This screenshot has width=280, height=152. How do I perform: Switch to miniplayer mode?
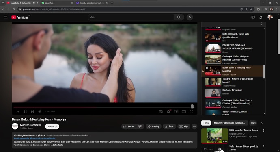(x=176, y=112)
